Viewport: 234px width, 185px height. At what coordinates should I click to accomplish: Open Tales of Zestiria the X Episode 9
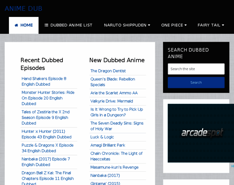46,117
